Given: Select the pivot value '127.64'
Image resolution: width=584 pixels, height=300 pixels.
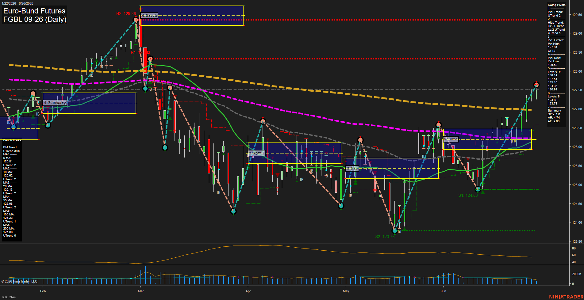Looking at the screenshot, I should pos(552,47).
